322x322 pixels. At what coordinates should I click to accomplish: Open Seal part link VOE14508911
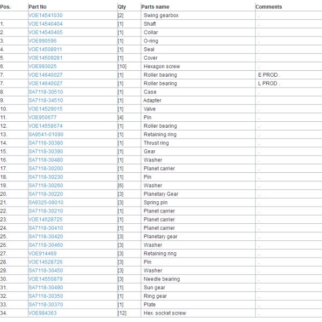45,49
